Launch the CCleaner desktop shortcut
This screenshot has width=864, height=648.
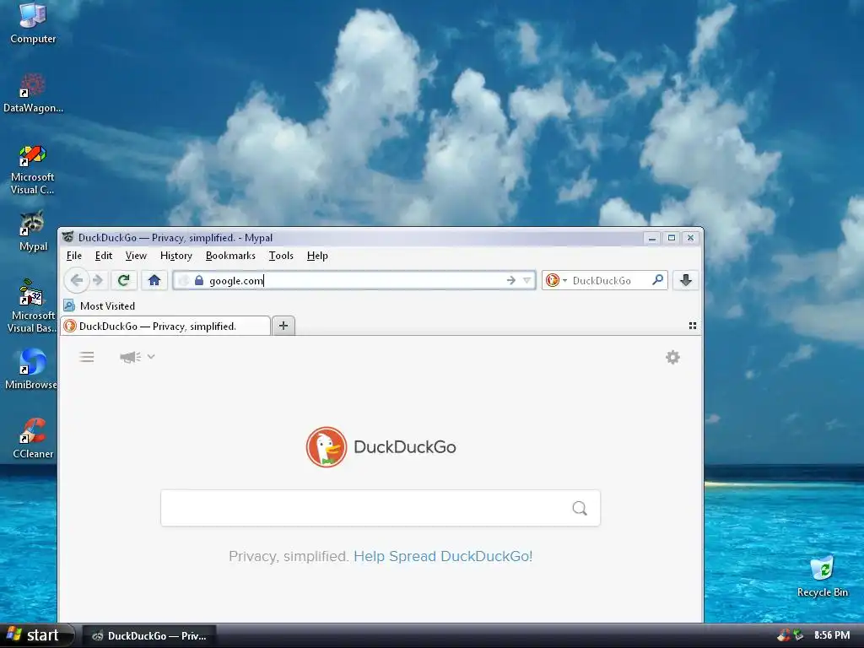tap(33, 438)
